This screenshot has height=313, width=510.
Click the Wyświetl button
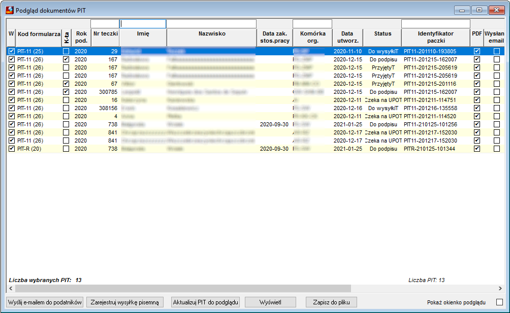[270, 302]
